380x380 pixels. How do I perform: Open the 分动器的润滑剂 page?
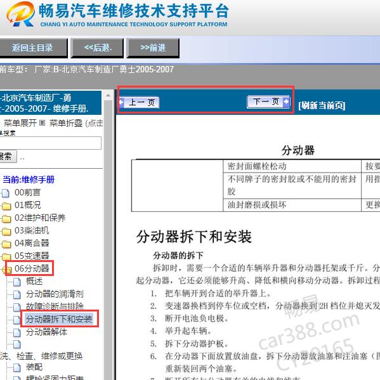(x=55, y=294)
